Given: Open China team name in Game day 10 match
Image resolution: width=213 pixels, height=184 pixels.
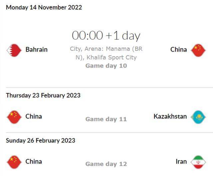Looking at the screenshot, I should click(x=178, y=50).
